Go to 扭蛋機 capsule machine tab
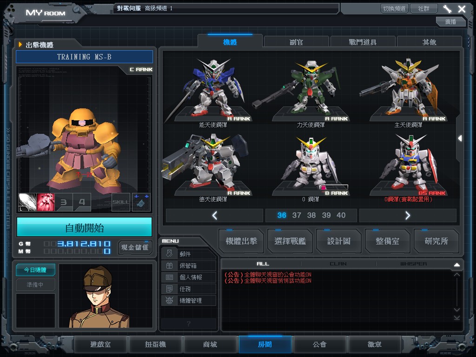Viewport: 476px width, 357px height. tap(155, 344)
